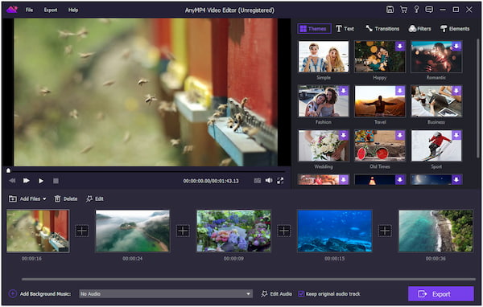Select the Sport theme thumbnail
The image size is (483, 307).
436,145
